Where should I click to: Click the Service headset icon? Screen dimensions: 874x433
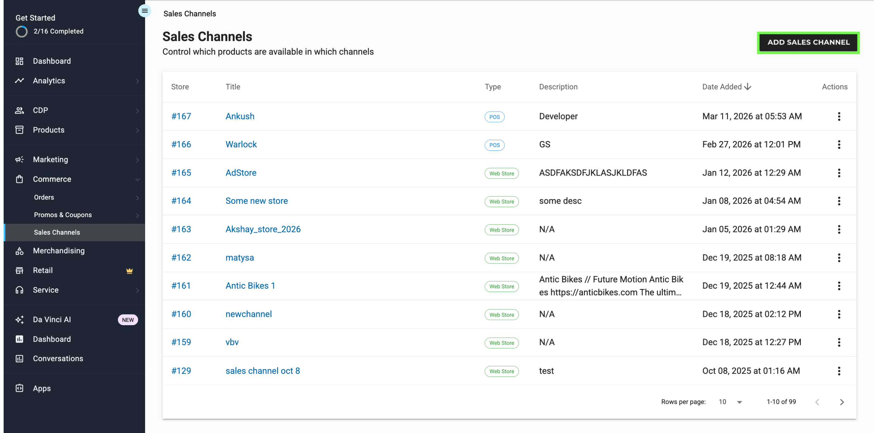pyautogui.click(x=19, y=290)
